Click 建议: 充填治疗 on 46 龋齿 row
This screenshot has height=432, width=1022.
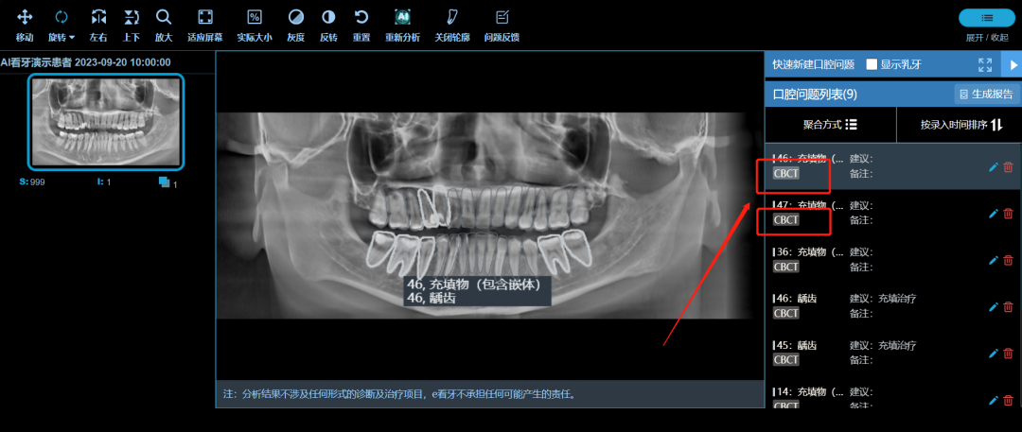[883, 299]
